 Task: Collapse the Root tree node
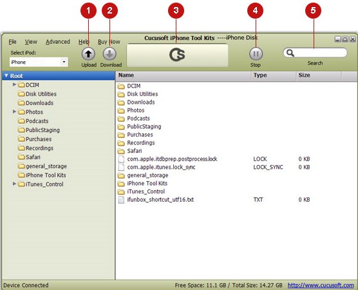[6, 75]
